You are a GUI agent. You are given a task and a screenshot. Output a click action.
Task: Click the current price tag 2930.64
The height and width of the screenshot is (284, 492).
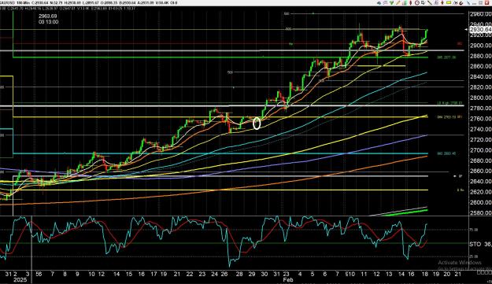coord(480,29)
